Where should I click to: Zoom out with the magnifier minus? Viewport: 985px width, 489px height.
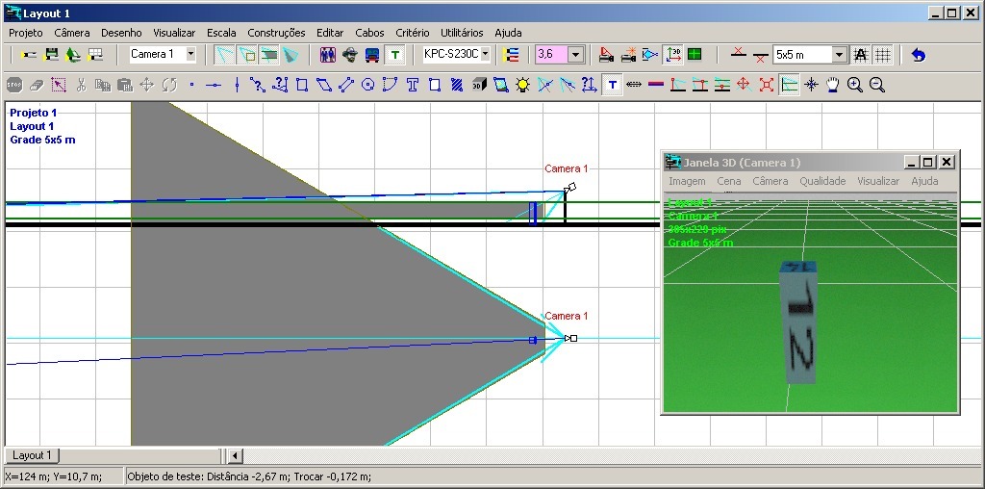(877, 85)
